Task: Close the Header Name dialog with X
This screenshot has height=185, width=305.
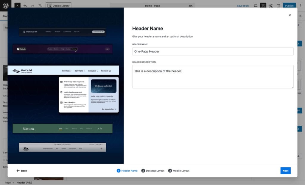Action: (290, 15)
